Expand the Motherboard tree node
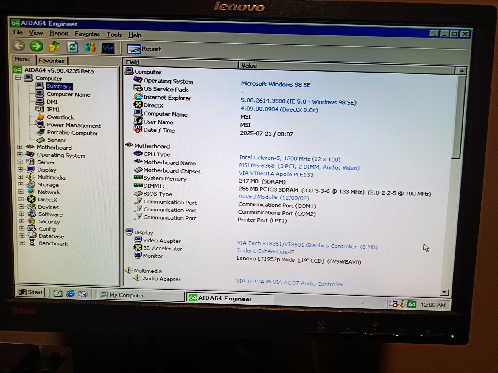 tap(20, 147)
